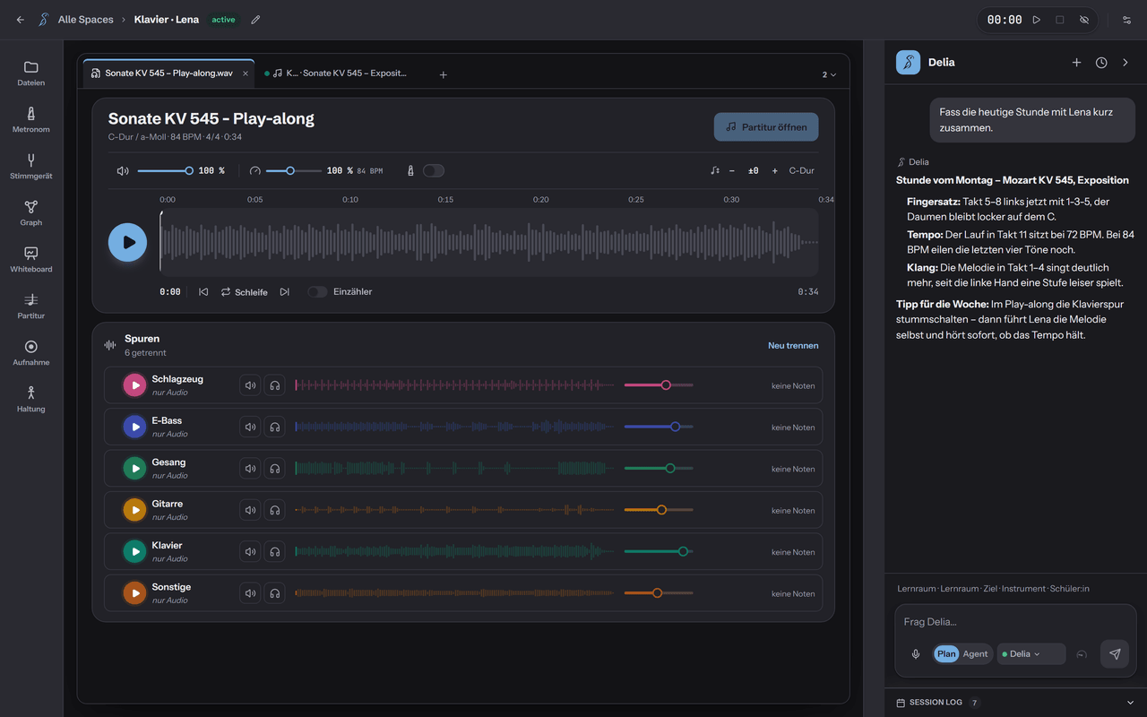Send the message to Delia
The height and width of the screenshot is (717, 1147).
point(1115,654)
